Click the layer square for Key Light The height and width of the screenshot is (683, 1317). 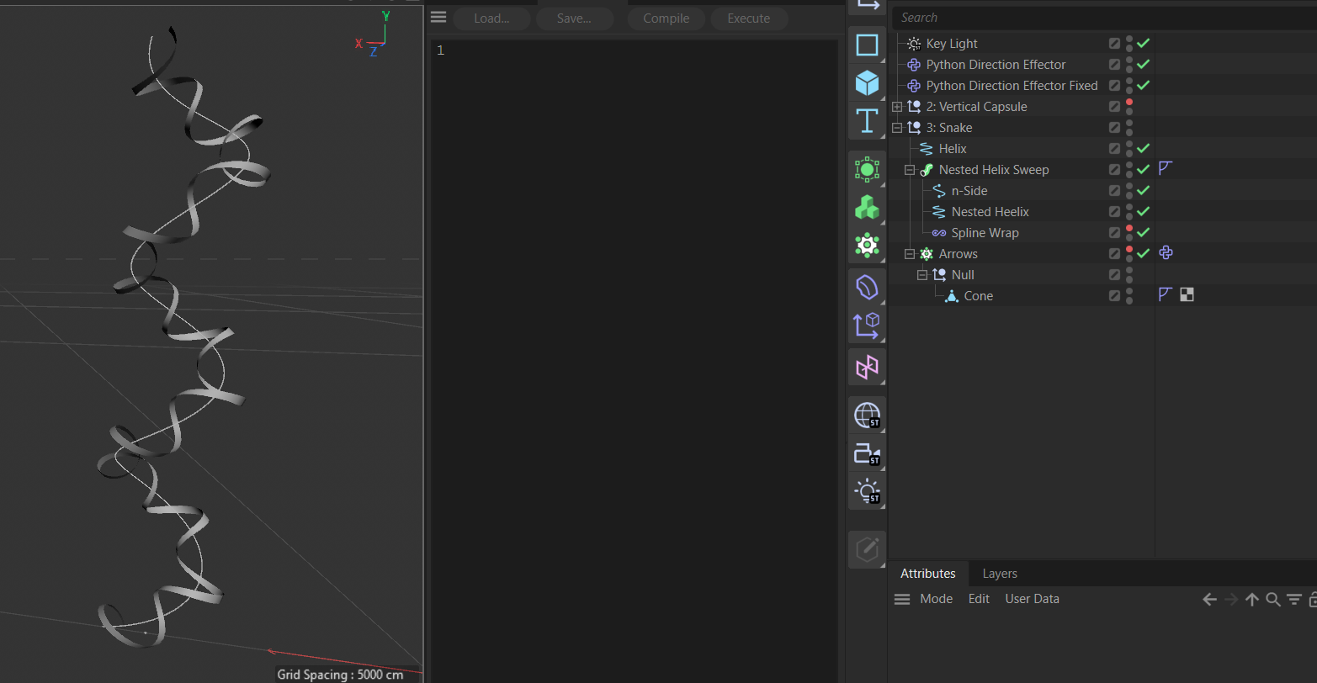click(x=1114, y=43)
